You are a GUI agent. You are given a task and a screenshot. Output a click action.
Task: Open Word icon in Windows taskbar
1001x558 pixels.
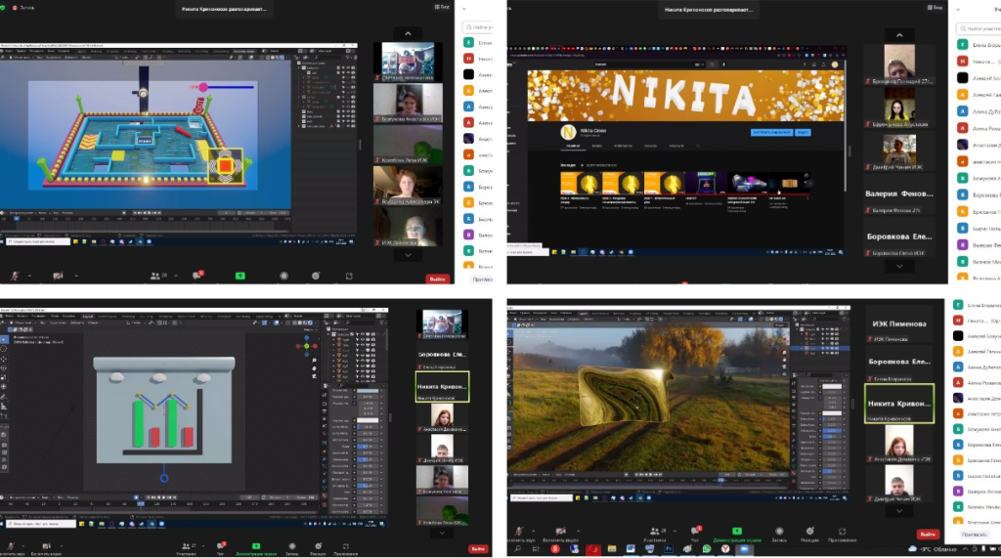[x=631, y=549]
